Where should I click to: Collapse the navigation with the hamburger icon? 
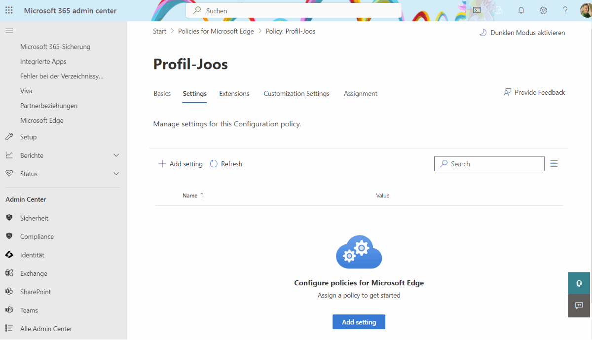(9, 31)
